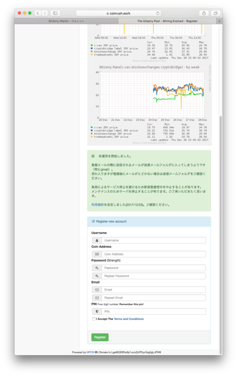The image size is (237, 376).
Task: Click Safari forward navigation arrow
Action: tap(44, 13)
